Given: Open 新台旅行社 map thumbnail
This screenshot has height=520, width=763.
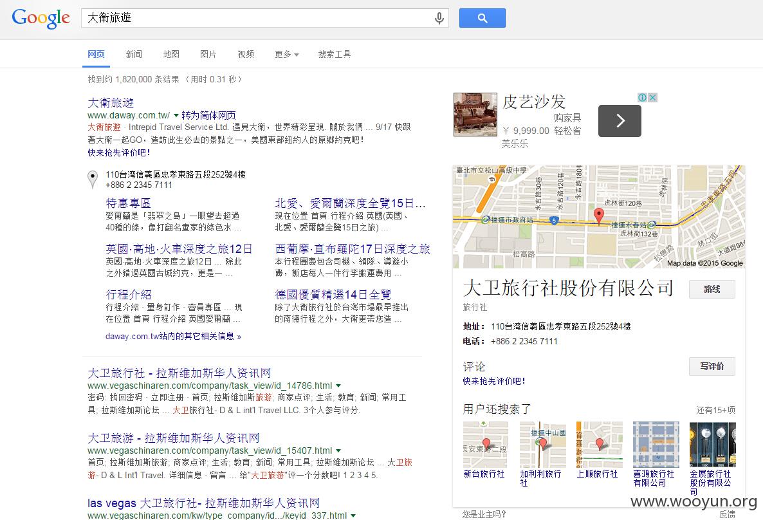Looking at the screenshot, I should [x=485, y=445].
